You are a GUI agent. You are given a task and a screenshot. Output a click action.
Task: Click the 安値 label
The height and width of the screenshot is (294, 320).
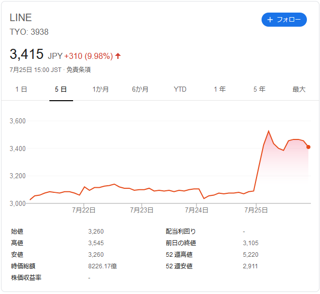pos(17,254)
